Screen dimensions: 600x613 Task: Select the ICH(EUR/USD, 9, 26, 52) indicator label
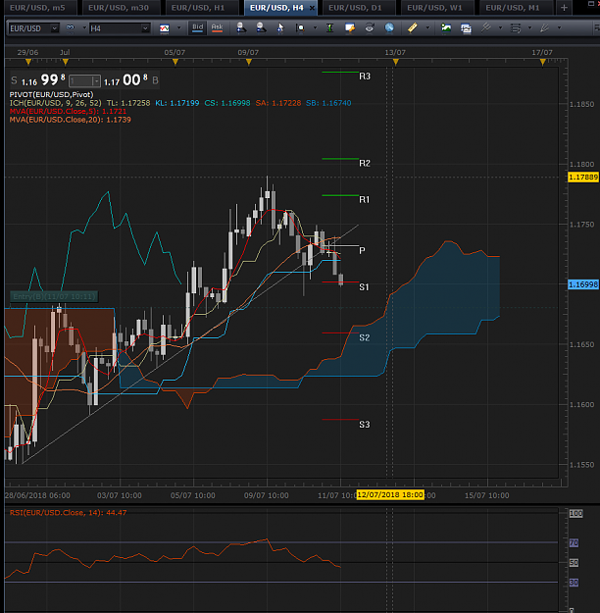click(x=55, y=103)
